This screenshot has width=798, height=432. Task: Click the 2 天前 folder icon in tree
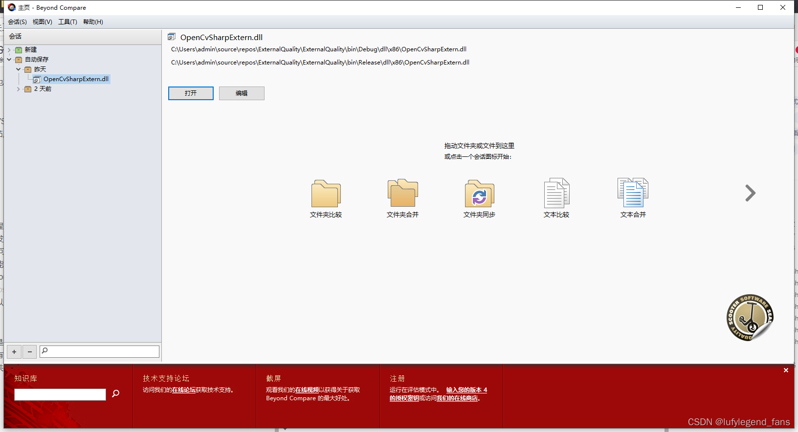(28, 89)
